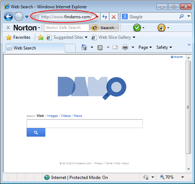Open the search provider dropdown arrow
The height and width of the screenshot is (184, 195).
click(189, 16)
